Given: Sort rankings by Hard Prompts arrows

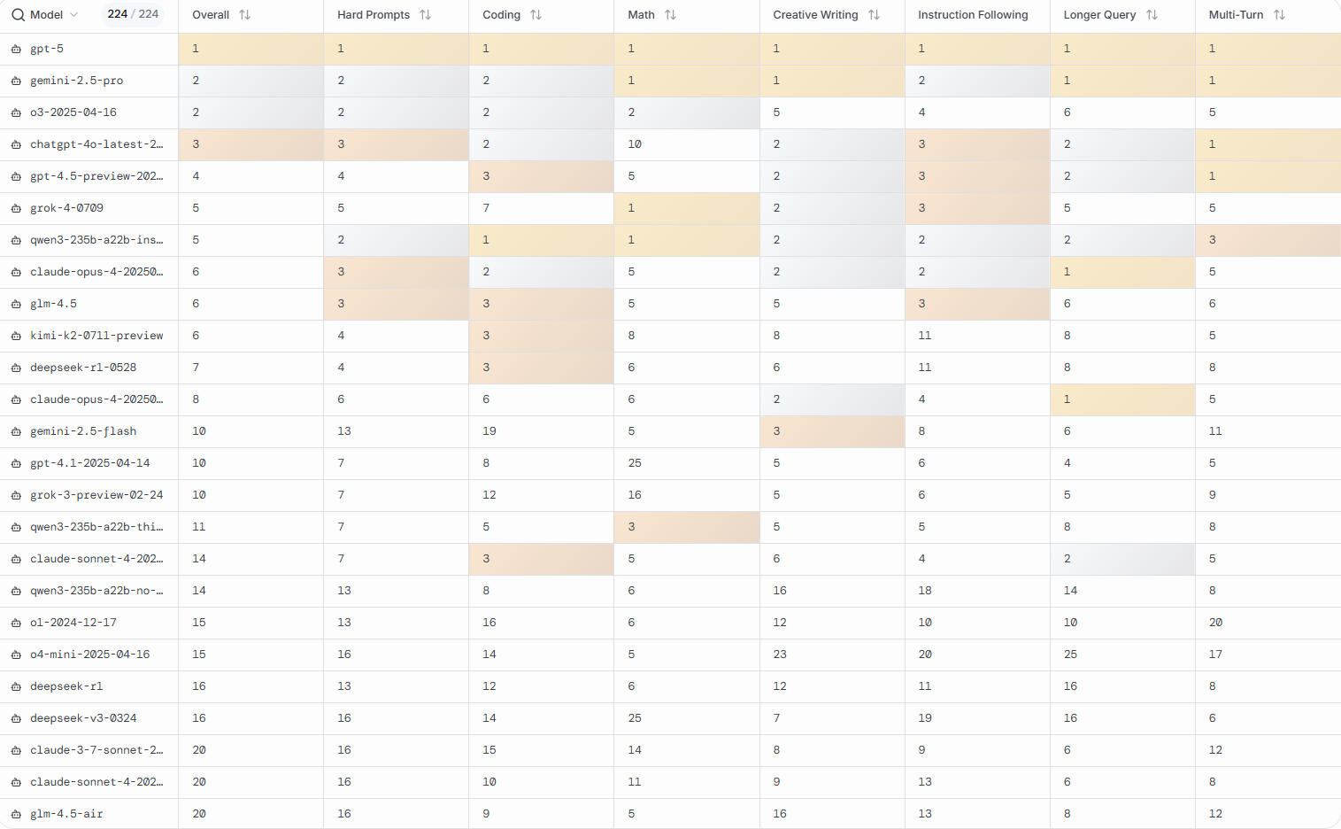Looking at the screenshot, I should [x=426, y=15].
